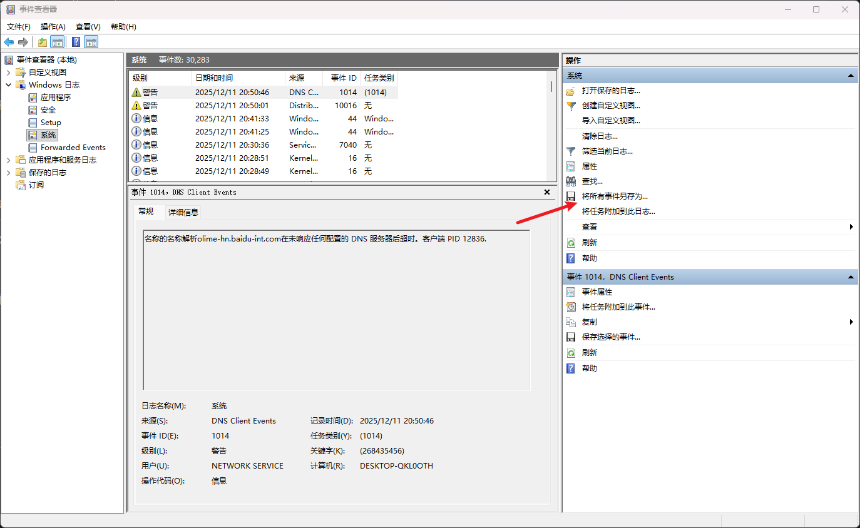This screenshot has height=528, width=860.
Task: Click 帮助 under the 事件 1014 section
Action: click(x=590, y=368)
